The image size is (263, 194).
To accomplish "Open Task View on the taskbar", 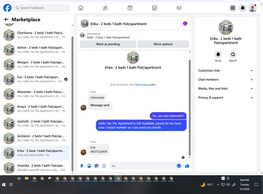I will point(11,185).
